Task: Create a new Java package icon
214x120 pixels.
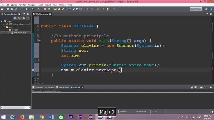Action: click(45, 9)
